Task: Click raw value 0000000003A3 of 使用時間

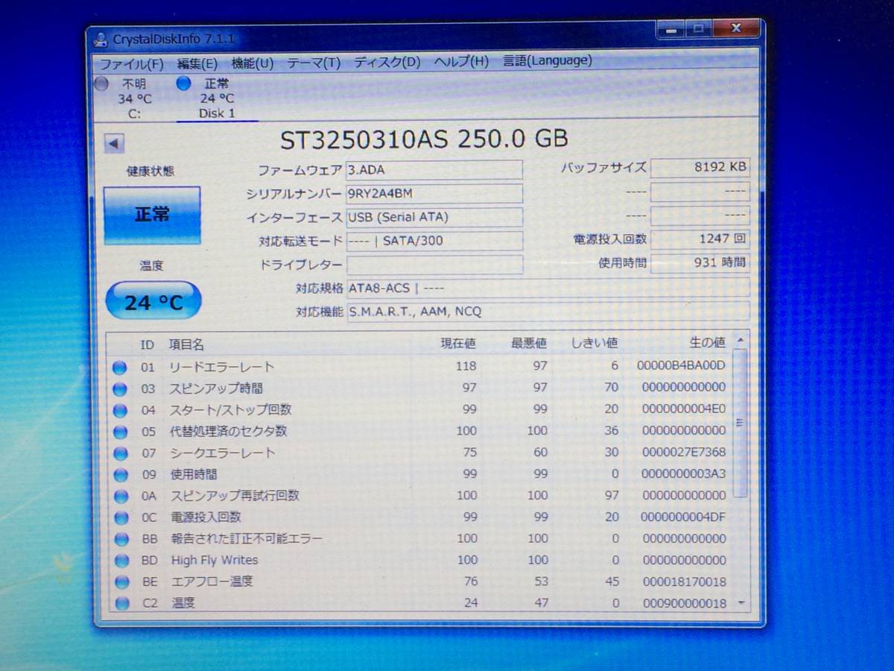Action: tap(684, 473)
